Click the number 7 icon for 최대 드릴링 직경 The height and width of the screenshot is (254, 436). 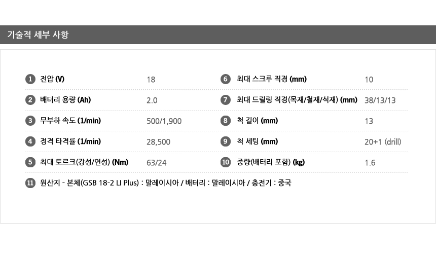226,100
